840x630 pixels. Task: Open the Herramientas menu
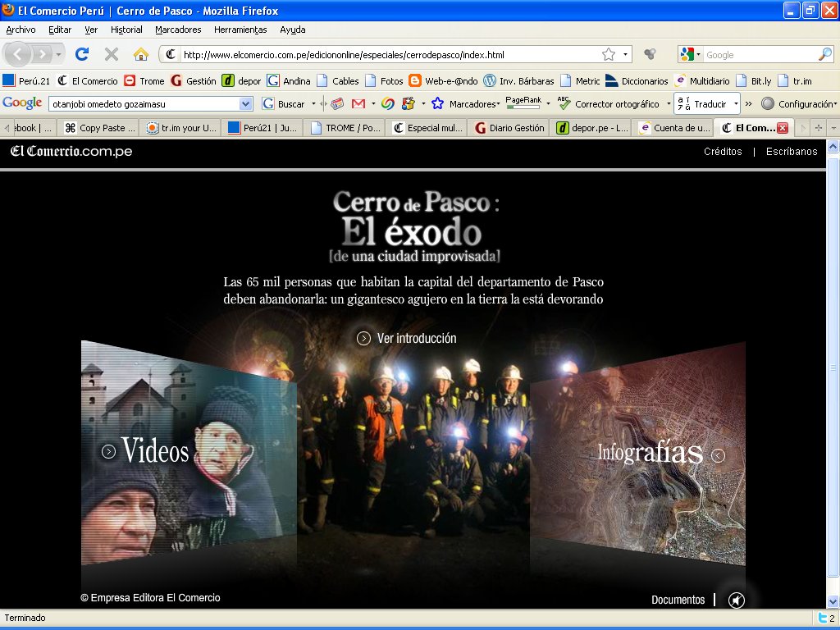[x=240, y=30]
